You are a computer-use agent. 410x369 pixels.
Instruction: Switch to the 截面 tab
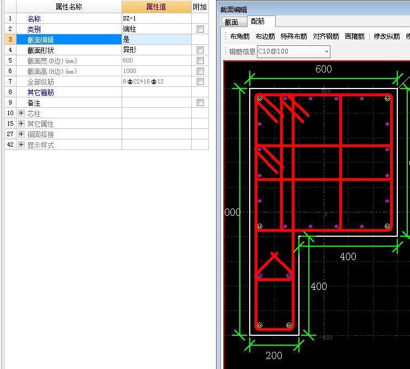click(x=234, y=22)
